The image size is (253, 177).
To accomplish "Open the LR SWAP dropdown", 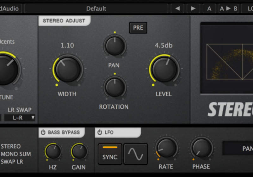I will [x=20, y=118].
